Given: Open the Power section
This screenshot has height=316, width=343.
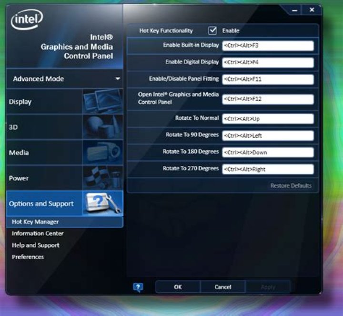Looking at the screenshot, I should (x=64, y=178).
